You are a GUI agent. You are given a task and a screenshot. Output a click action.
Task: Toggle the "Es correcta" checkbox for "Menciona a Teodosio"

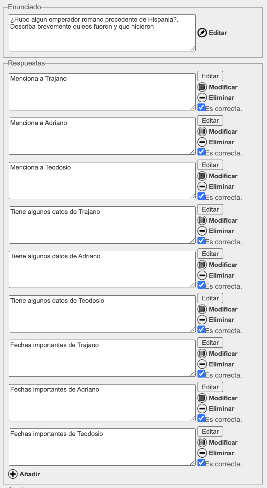click(201, 196)
